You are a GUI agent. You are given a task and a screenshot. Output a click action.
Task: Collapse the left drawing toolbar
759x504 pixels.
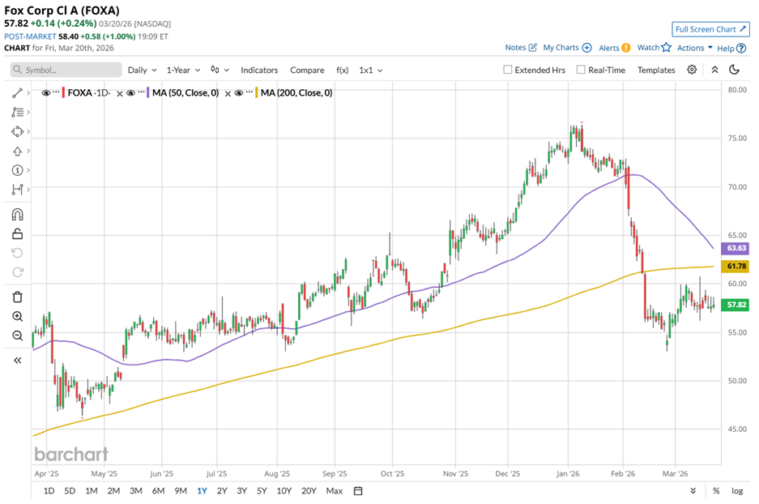pos(18,361)
